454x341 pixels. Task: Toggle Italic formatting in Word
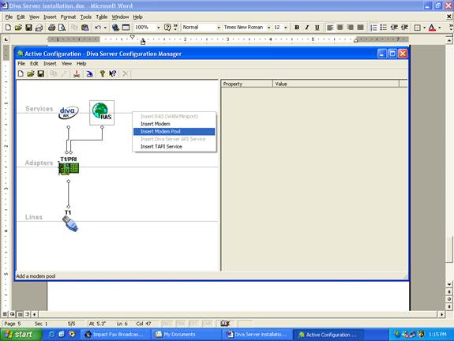tap(307, 28)
